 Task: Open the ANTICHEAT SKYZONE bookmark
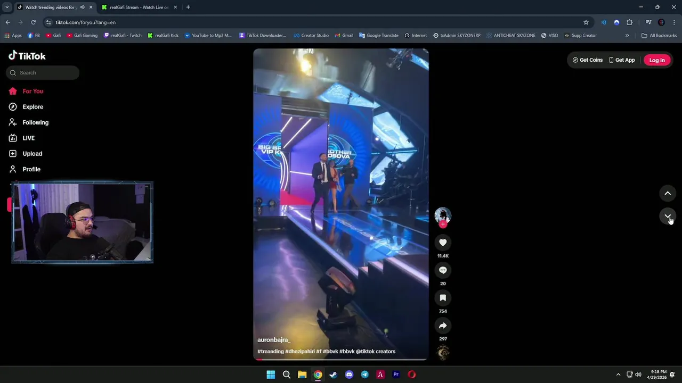[x=510, y=36]
